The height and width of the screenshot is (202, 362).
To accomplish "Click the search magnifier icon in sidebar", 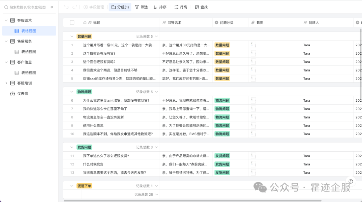I will pyautogui.click(x=6, y=7).
